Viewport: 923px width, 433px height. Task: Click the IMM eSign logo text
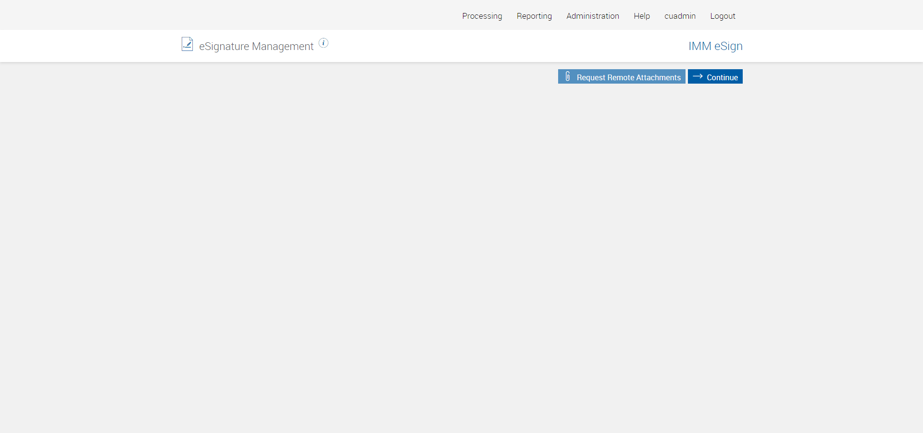pos(715,46)
